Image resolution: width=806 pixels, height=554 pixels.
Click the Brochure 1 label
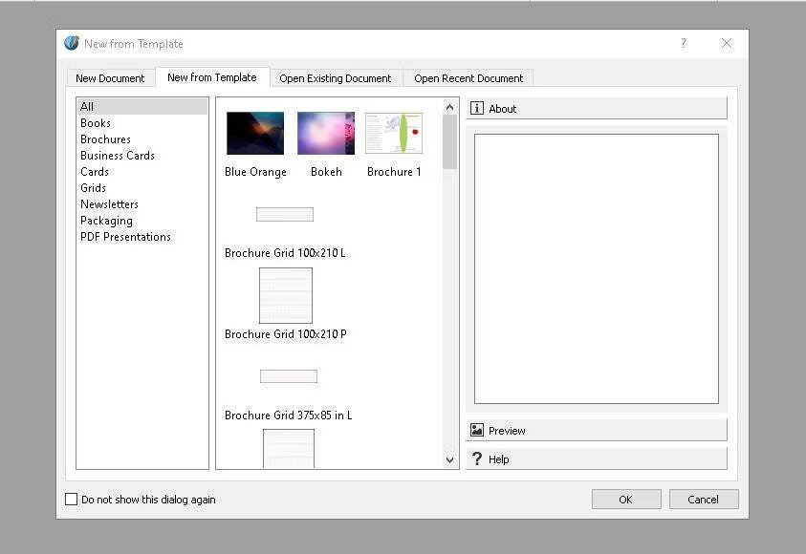394,172
